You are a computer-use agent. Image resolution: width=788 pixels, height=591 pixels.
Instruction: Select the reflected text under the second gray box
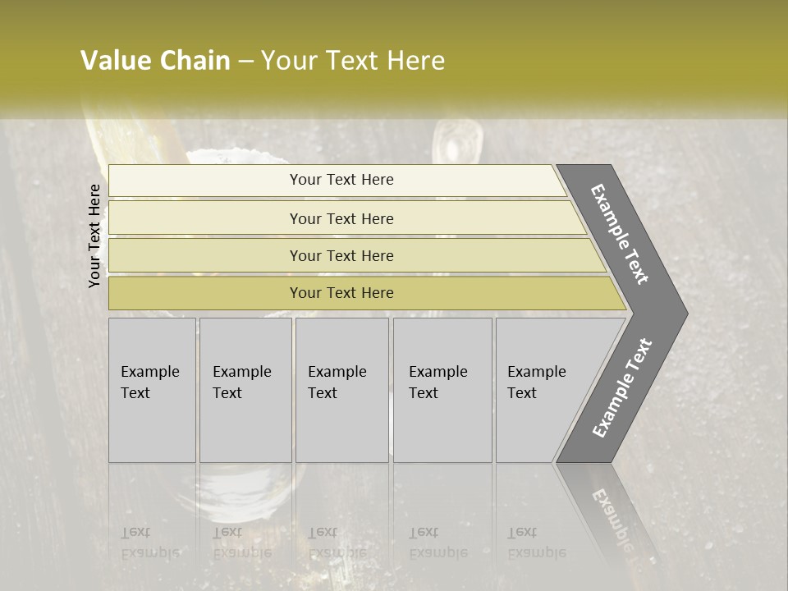point(241,542)
